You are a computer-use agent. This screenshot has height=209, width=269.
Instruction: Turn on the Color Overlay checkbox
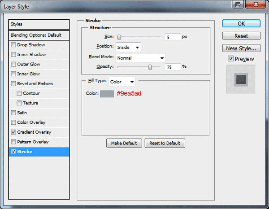coord(13,122)
